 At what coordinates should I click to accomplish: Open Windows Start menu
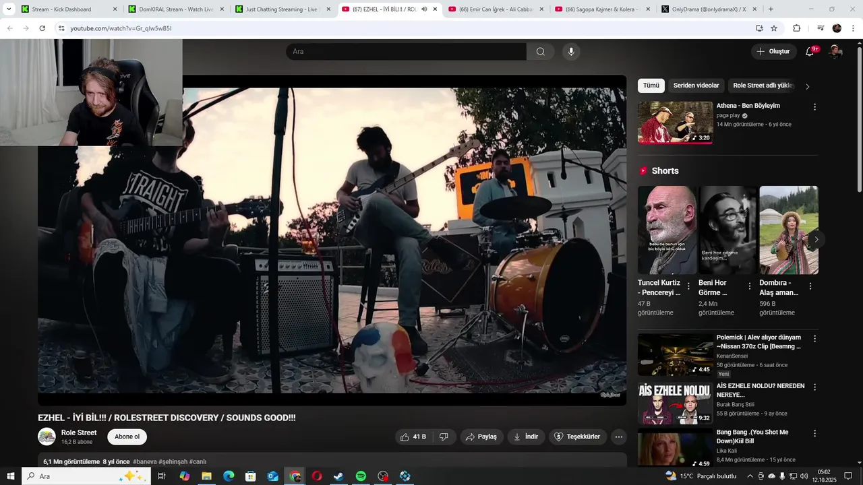tap(11, 476)
